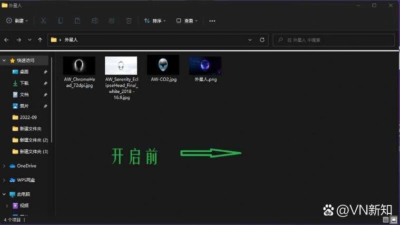Click the Rename icon in toolbar
400x225 pixels.
(95, 21)
